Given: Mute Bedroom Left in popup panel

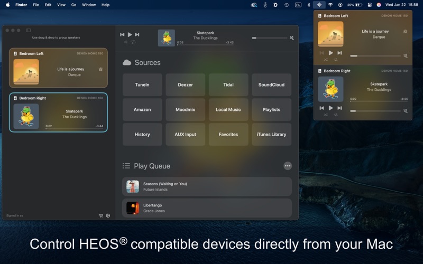Looking at the screenshot, I should (405, 56).
